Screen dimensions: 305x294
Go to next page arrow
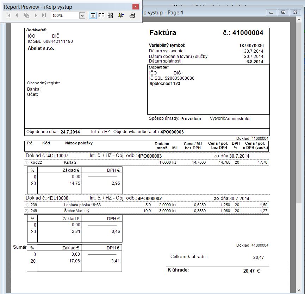point(36,15)
